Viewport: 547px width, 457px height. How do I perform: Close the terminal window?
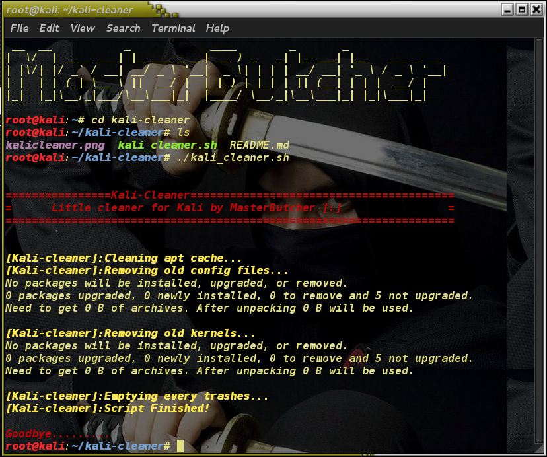[536, 9]
